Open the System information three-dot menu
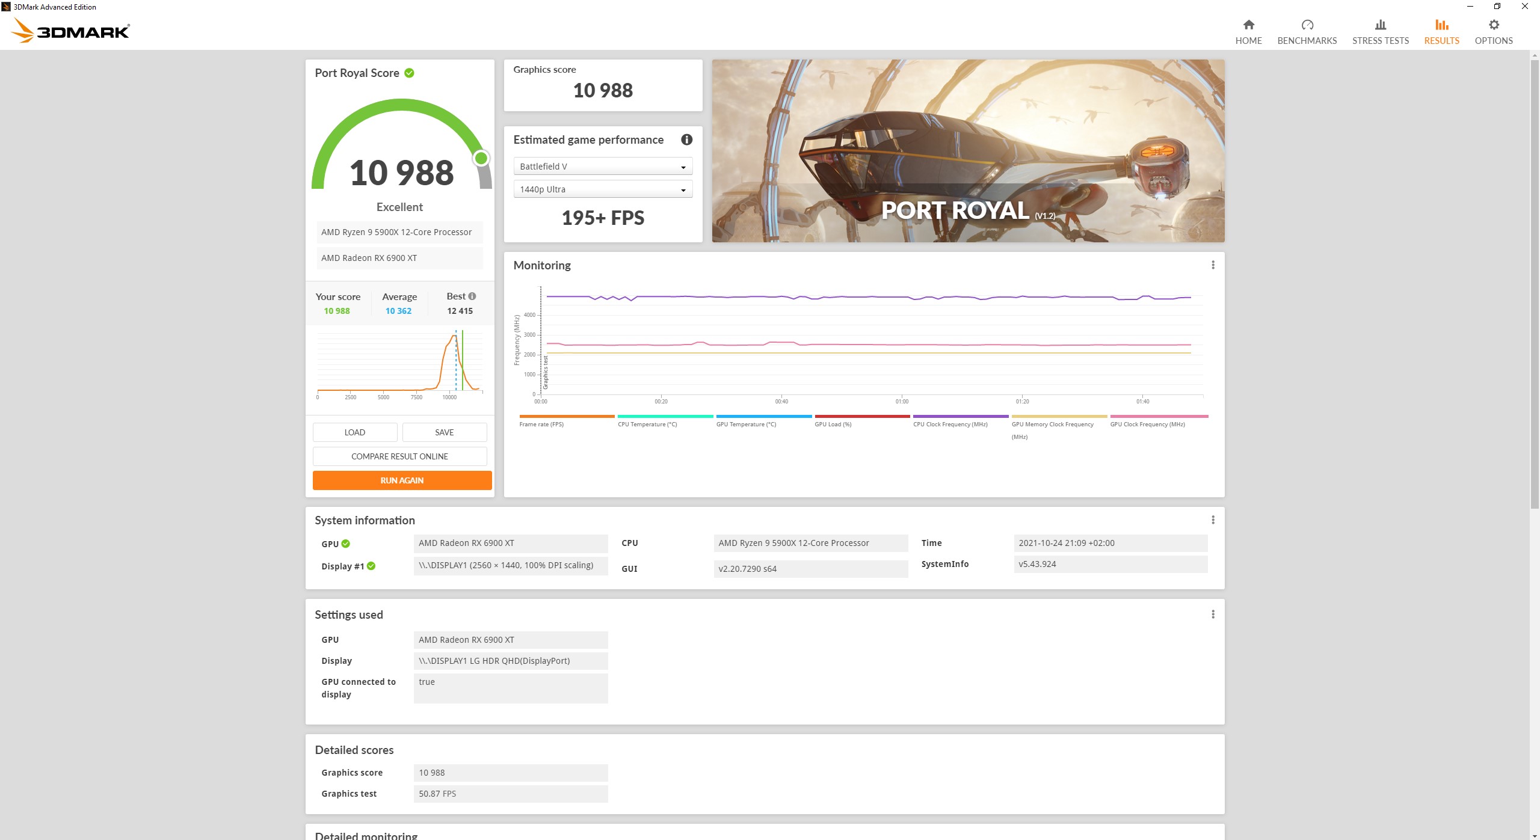 [x=1213, y=520]
